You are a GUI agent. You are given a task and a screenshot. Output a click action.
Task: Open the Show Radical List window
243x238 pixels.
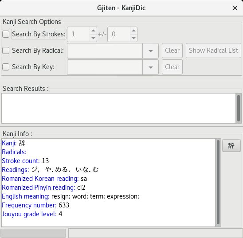tap(213, 51)
